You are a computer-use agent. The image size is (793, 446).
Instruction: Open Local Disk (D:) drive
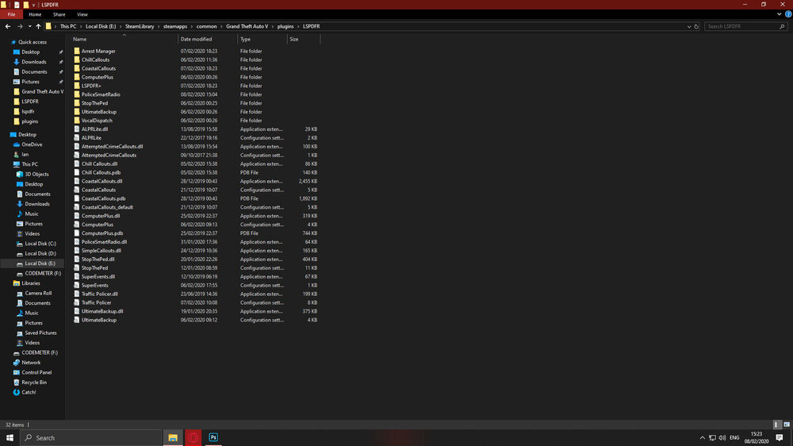[40, 254]
